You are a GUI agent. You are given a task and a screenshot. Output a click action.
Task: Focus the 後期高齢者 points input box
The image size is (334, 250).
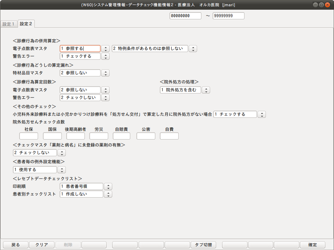[75, 136]
